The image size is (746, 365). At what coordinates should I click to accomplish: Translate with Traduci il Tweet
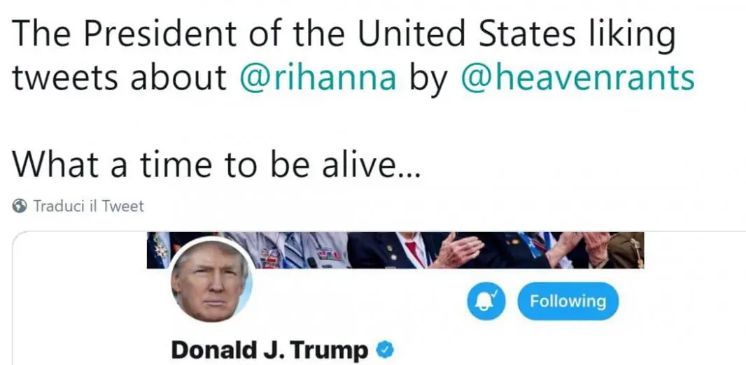coord(87,206)
